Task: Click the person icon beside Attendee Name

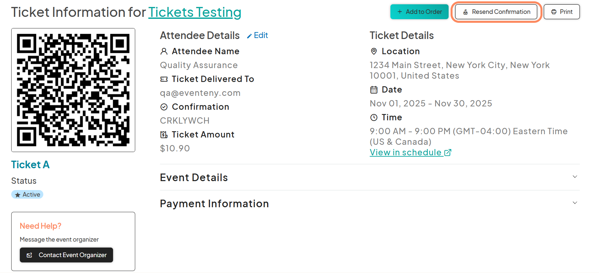Action: [x=164, y=51]
